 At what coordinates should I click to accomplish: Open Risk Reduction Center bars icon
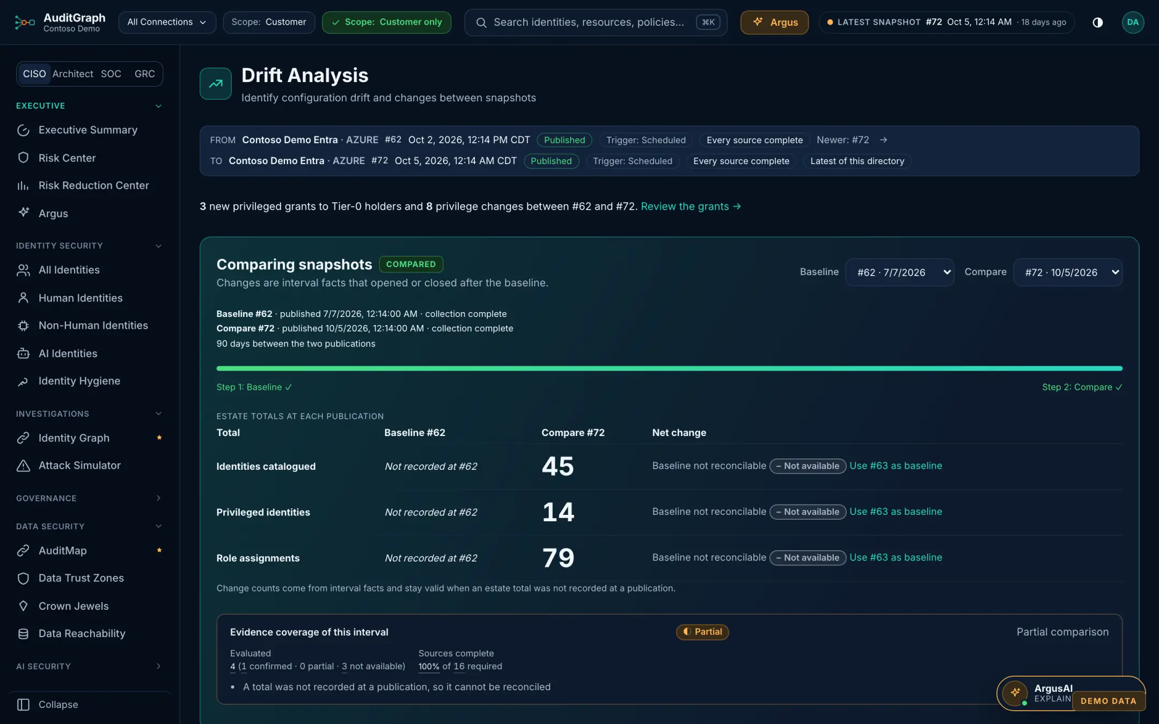23,186
